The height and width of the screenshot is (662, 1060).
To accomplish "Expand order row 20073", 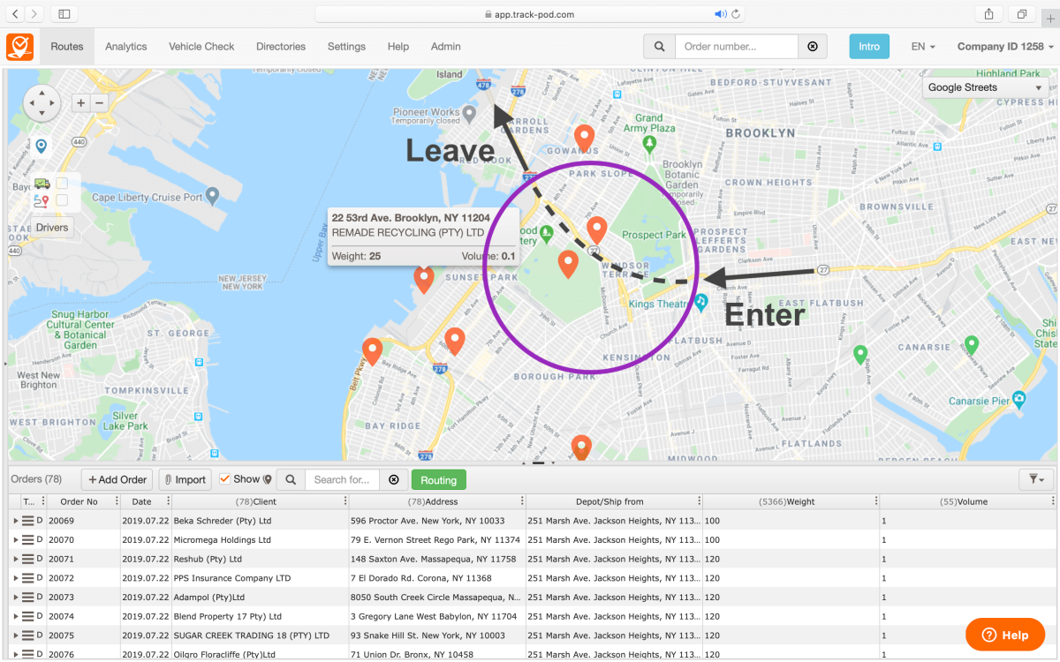I will [16, 598].
